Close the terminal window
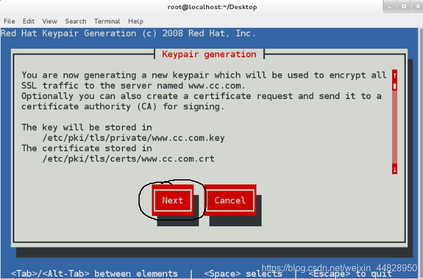423x279 pixels. click(x=417, y=6)
